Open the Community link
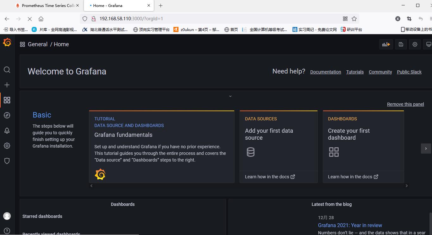The height and width of the screenshot is (235, 432). point(380,72)
